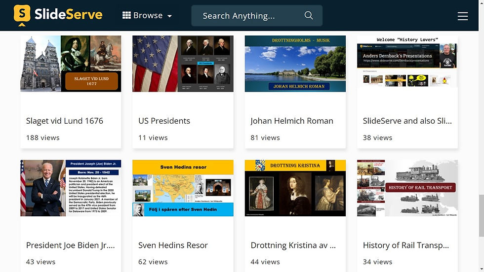
Task: Open Johan Helmich Roman thumbnail image
Action: (295, 64)
